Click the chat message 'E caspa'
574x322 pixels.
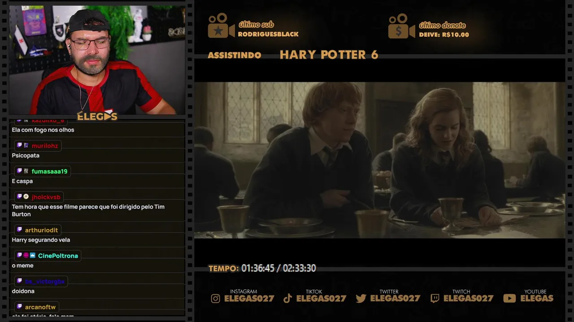click(x=22, y=181)
